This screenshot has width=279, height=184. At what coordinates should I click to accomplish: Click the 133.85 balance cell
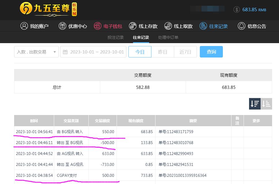[147, 143]
